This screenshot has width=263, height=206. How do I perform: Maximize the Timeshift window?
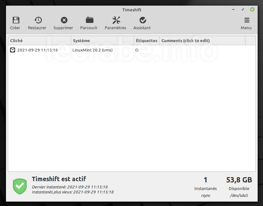pyautogui.click(x=243, y=9)
